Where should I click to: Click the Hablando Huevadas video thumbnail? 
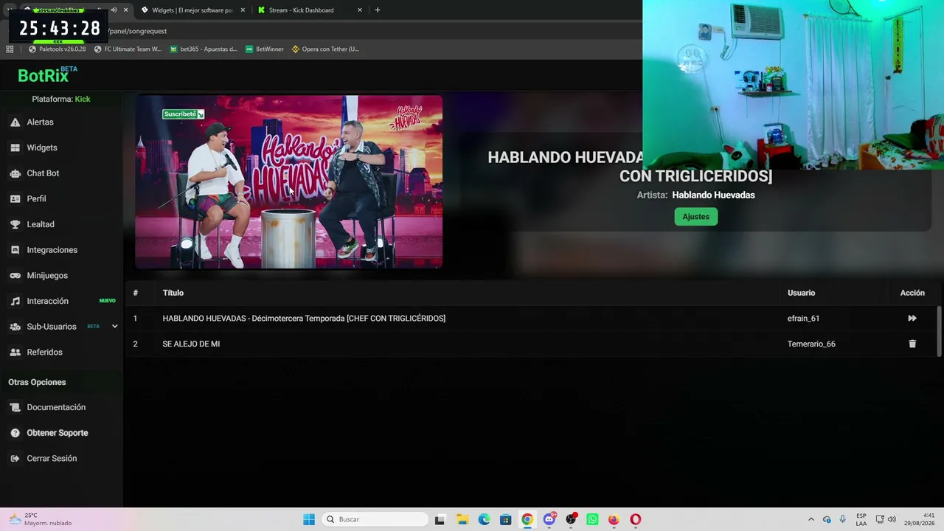288,181
